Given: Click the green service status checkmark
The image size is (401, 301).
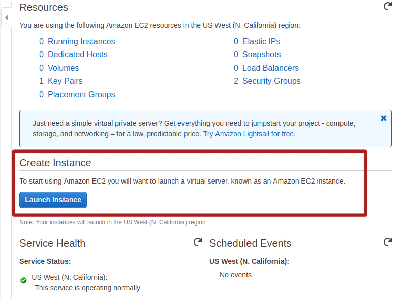Looking at the screenshot, I should point(23,280).
